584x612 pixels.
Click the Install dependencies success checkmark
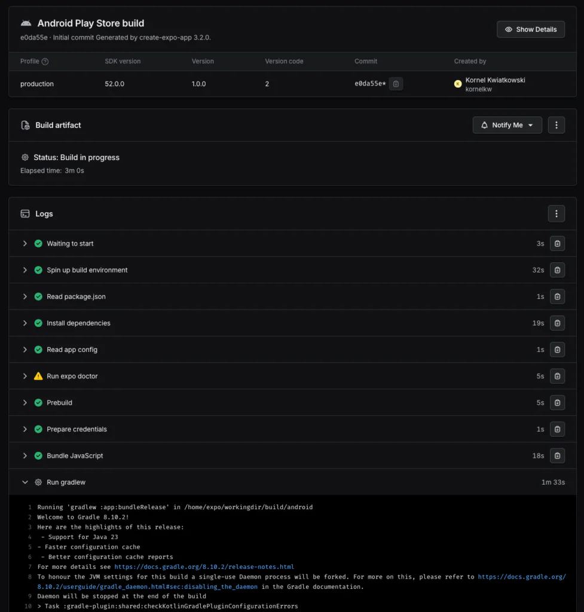click(38, 323)
